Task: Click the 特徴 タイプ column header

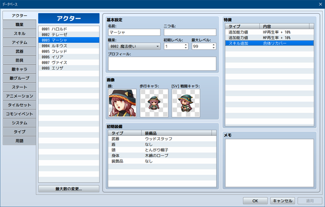Action: tap(243, 26)
